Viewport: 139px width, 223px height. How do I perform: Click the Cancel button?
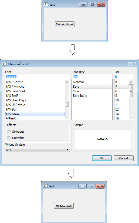pos(123,158)
